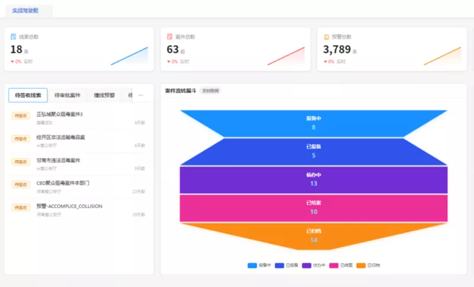Click 待签收 tag beside 经开区非法运输毒品案
474x287 pixels.
click(x=21, y=139)
